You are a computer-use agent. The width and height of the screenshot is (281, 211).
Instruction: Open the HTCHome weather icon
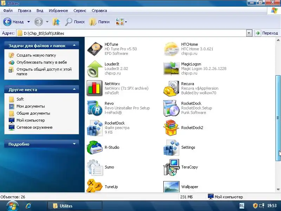[171, 49]
